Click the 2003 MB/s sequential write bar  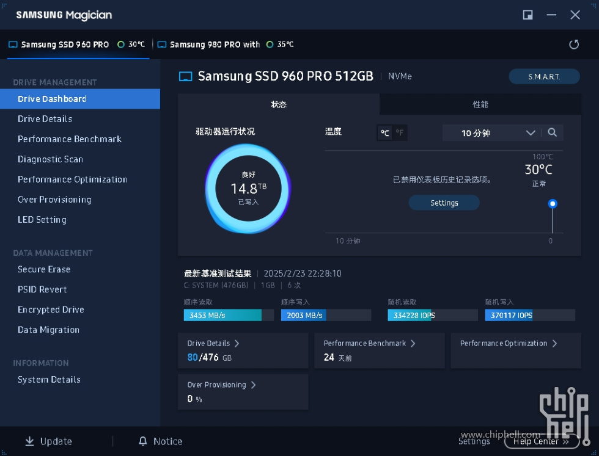326,315
